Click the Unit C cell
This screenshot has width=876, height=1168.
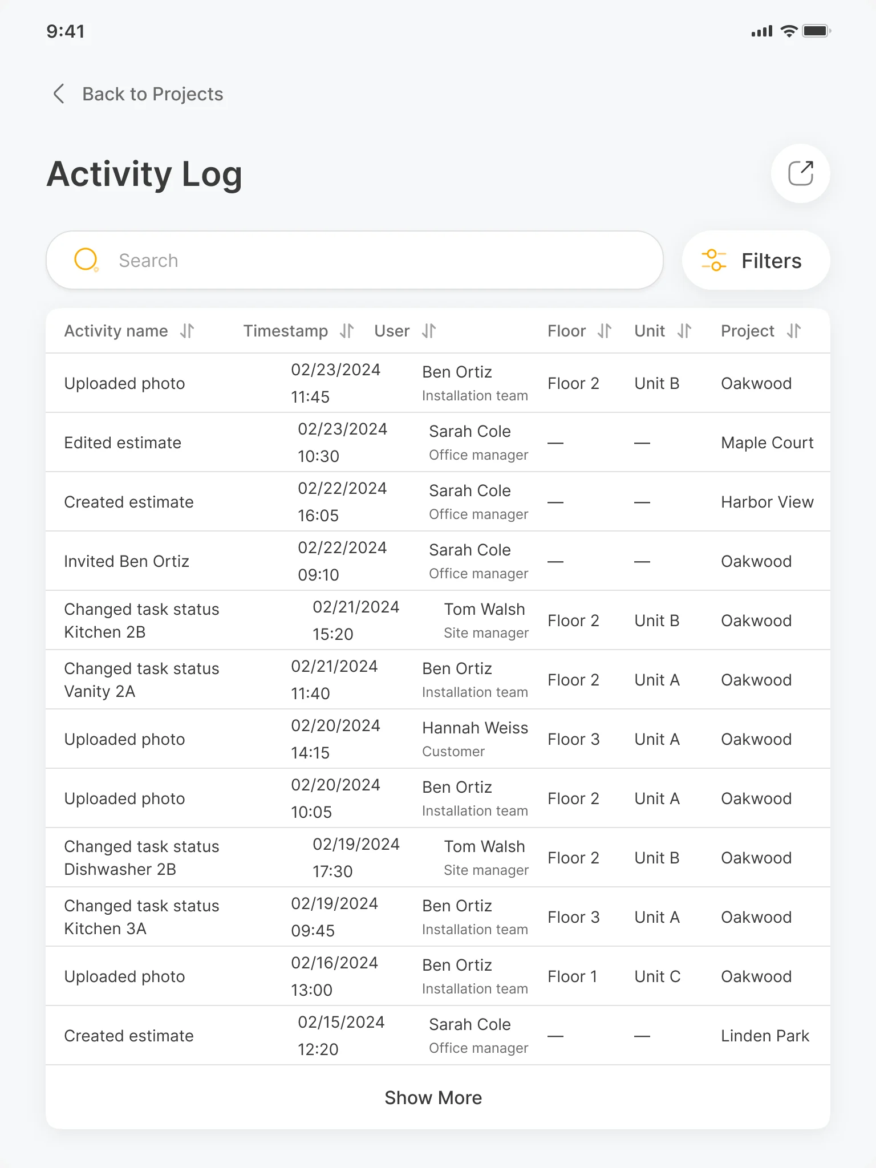(x=658, y=976)
